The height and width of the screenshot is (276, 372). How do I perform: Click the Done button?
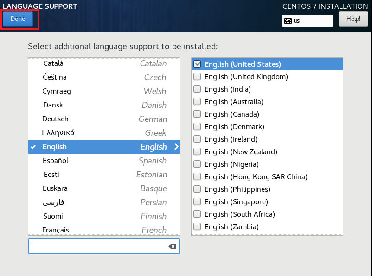(18, 19)
